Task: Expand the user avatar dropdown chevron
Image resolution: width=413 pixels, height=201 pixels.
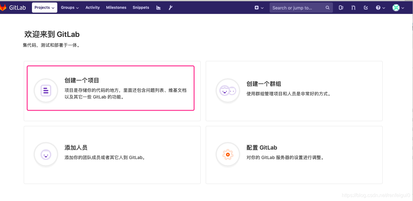Action: coord(403,7)
